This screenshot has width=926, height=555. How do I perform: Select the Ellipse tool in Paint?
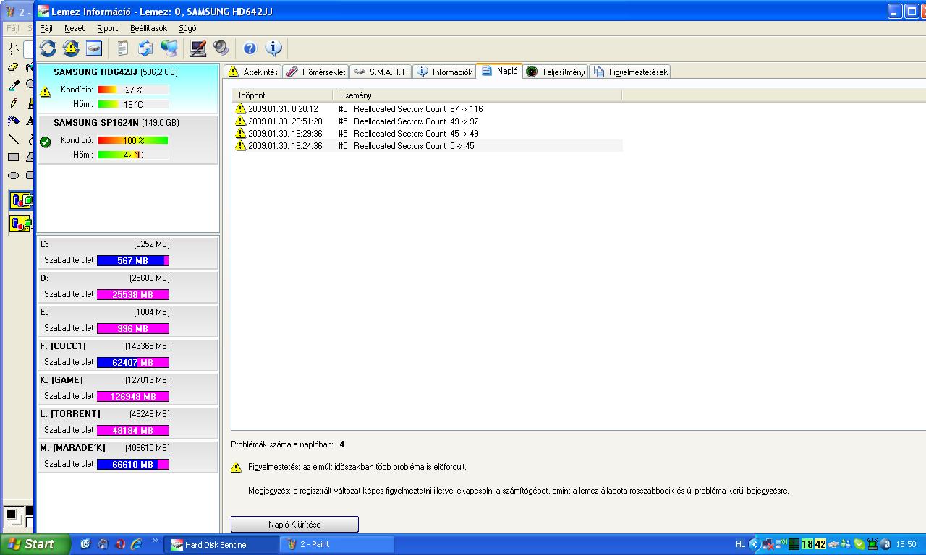[x=13, y=176]
